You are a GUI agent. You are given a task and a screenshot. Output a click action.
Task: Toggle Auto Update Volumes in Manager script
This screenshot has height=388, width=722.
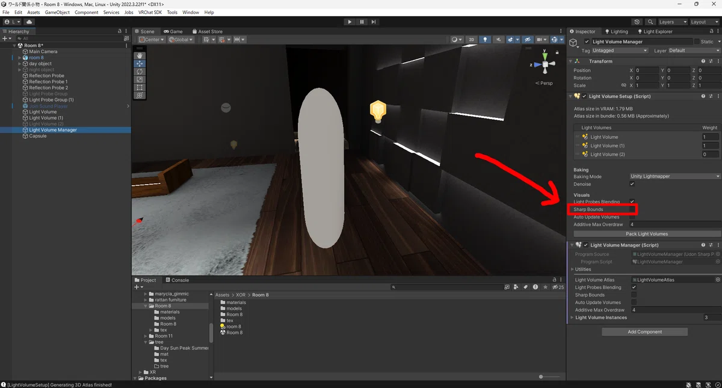634,303
